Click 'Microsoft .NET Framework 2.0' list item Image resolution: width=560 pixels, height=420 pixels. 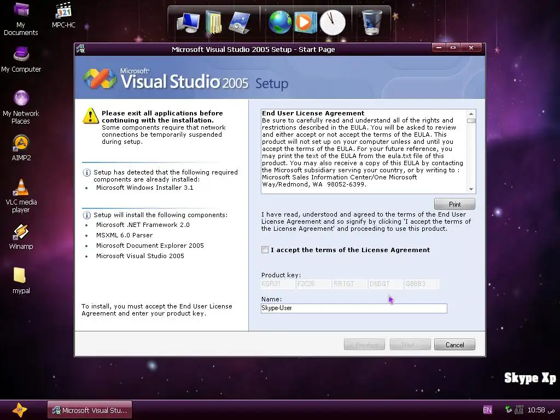click(x=143, y=225)
